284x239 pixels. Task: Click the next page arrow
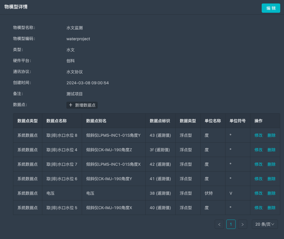pos(243,224)
